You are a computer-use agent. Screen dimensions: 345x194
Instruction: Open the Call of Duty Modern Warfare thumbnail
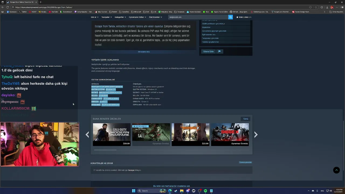point(112,134)
